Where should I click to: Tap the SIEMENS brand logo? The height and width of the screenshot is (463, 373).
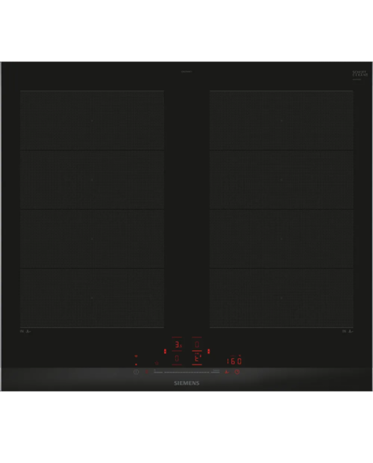(x=186, y=383)
